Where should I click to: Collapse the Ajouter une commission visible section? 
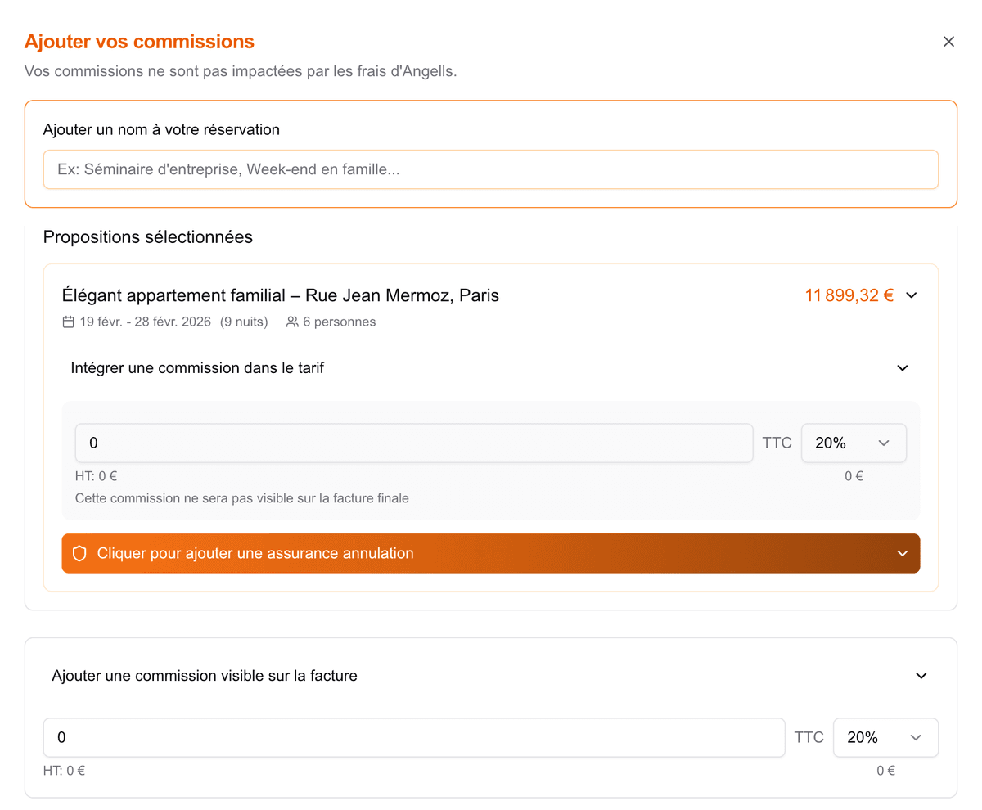[921, 676]
